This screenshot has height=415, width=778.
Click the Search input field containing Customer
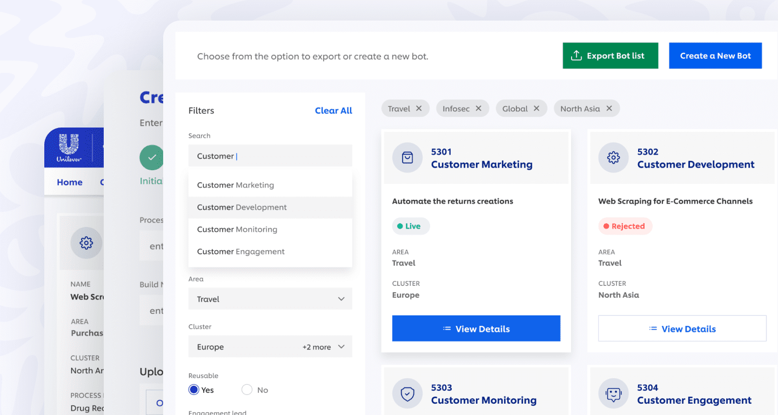tap(270, 156)
